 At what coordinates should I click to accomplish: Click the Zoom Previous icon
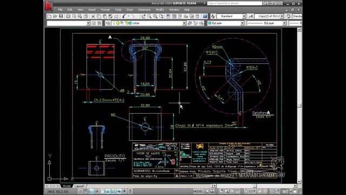click(x=161, y=16)
